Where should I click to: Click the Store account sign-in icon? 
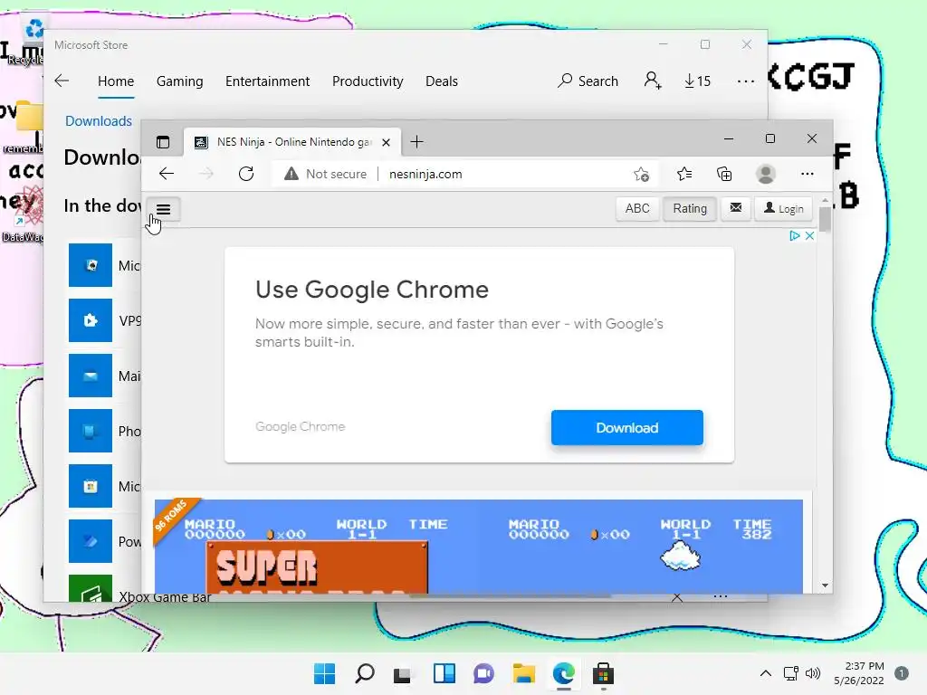653,81
